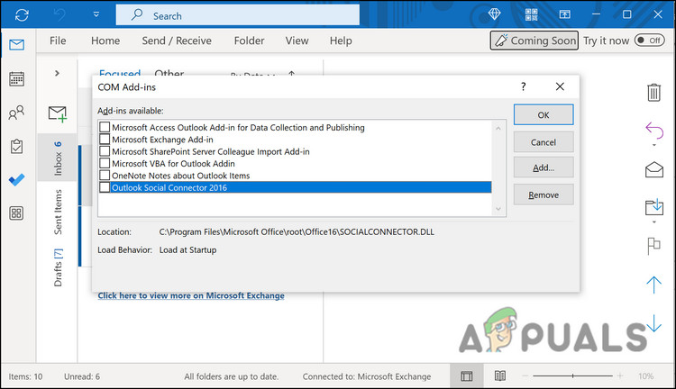Open the More Apps grid icon in sidebar
676x389 pixels.
(x=16, y=213)
